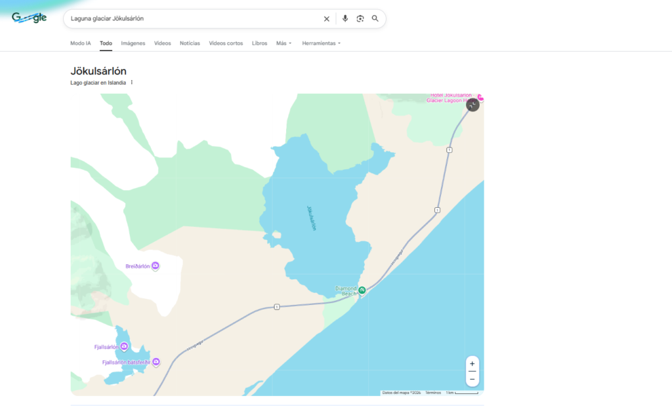The height and width of the screenshot is (413, 672).
Task: Open the Modo IA tab
Action: coord(81,43)
